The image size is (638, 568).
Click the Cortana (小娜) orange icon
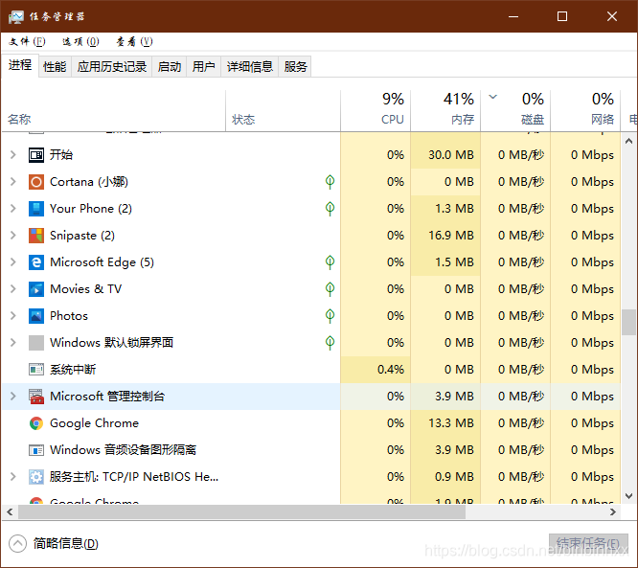click(x=36, y=182)
